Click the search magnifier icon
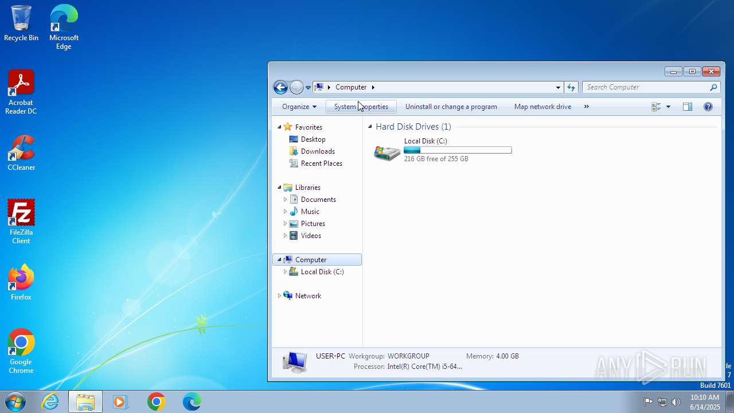This screenshot has height=413, width=734. (x=713, y=87)
